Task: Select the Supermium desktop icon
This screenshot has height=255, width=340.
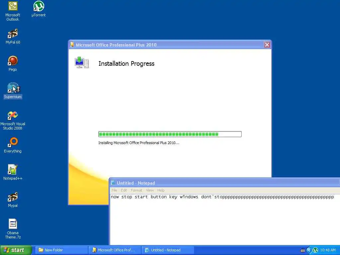Action: click(13, 91)
